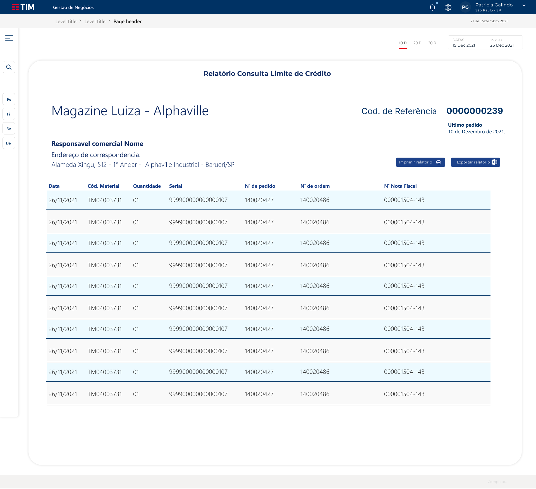The width and height of the screenshot is (536, 489).
Task: Open the De sidebar item
Action: tap(9, 143)
